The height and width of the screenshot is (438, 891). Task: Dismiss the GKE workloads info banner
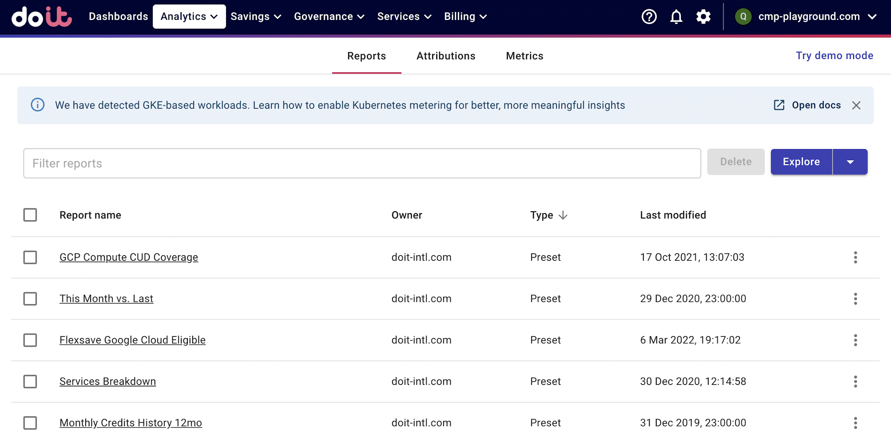pos(856,105)
